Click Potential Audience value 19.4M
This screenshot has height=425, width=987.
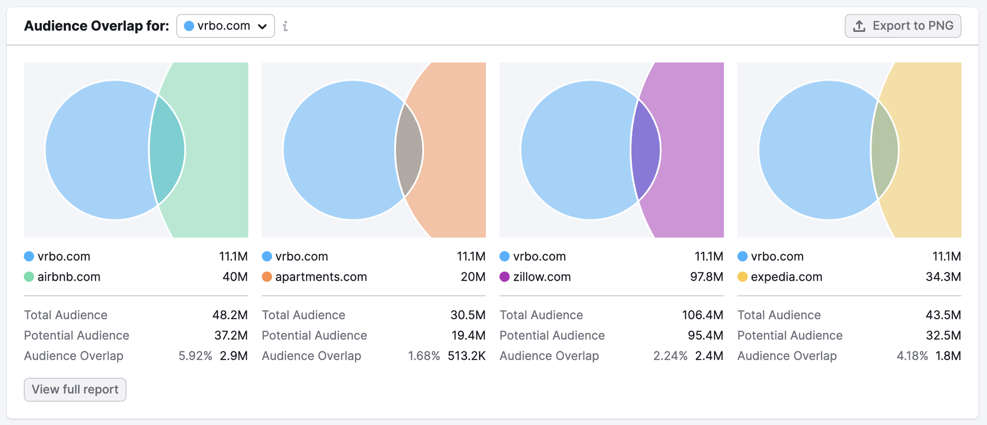(469, 335)
